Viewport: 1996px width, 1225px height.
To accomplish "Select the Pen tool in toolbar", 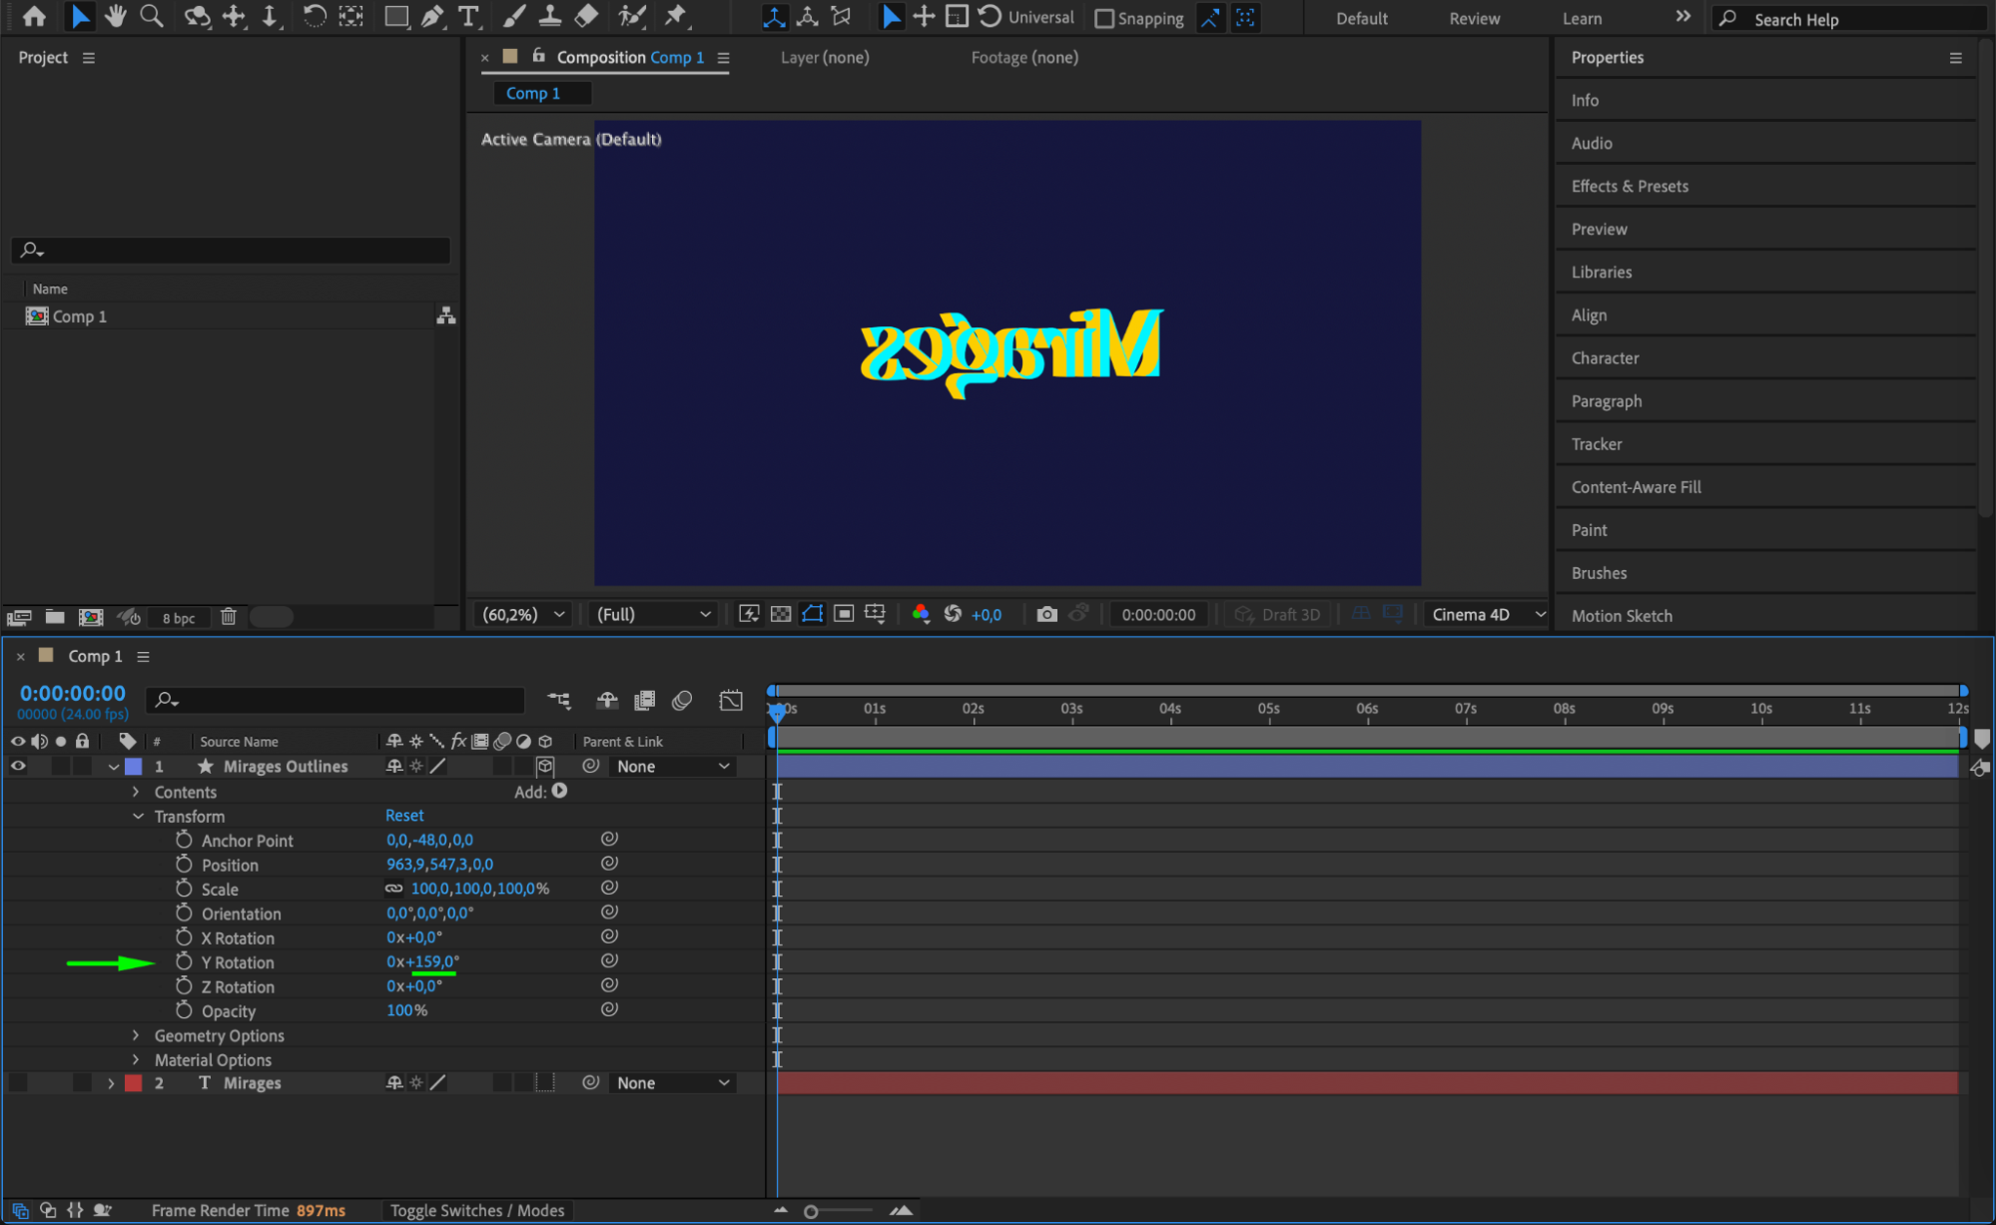I will coord(432,16).
